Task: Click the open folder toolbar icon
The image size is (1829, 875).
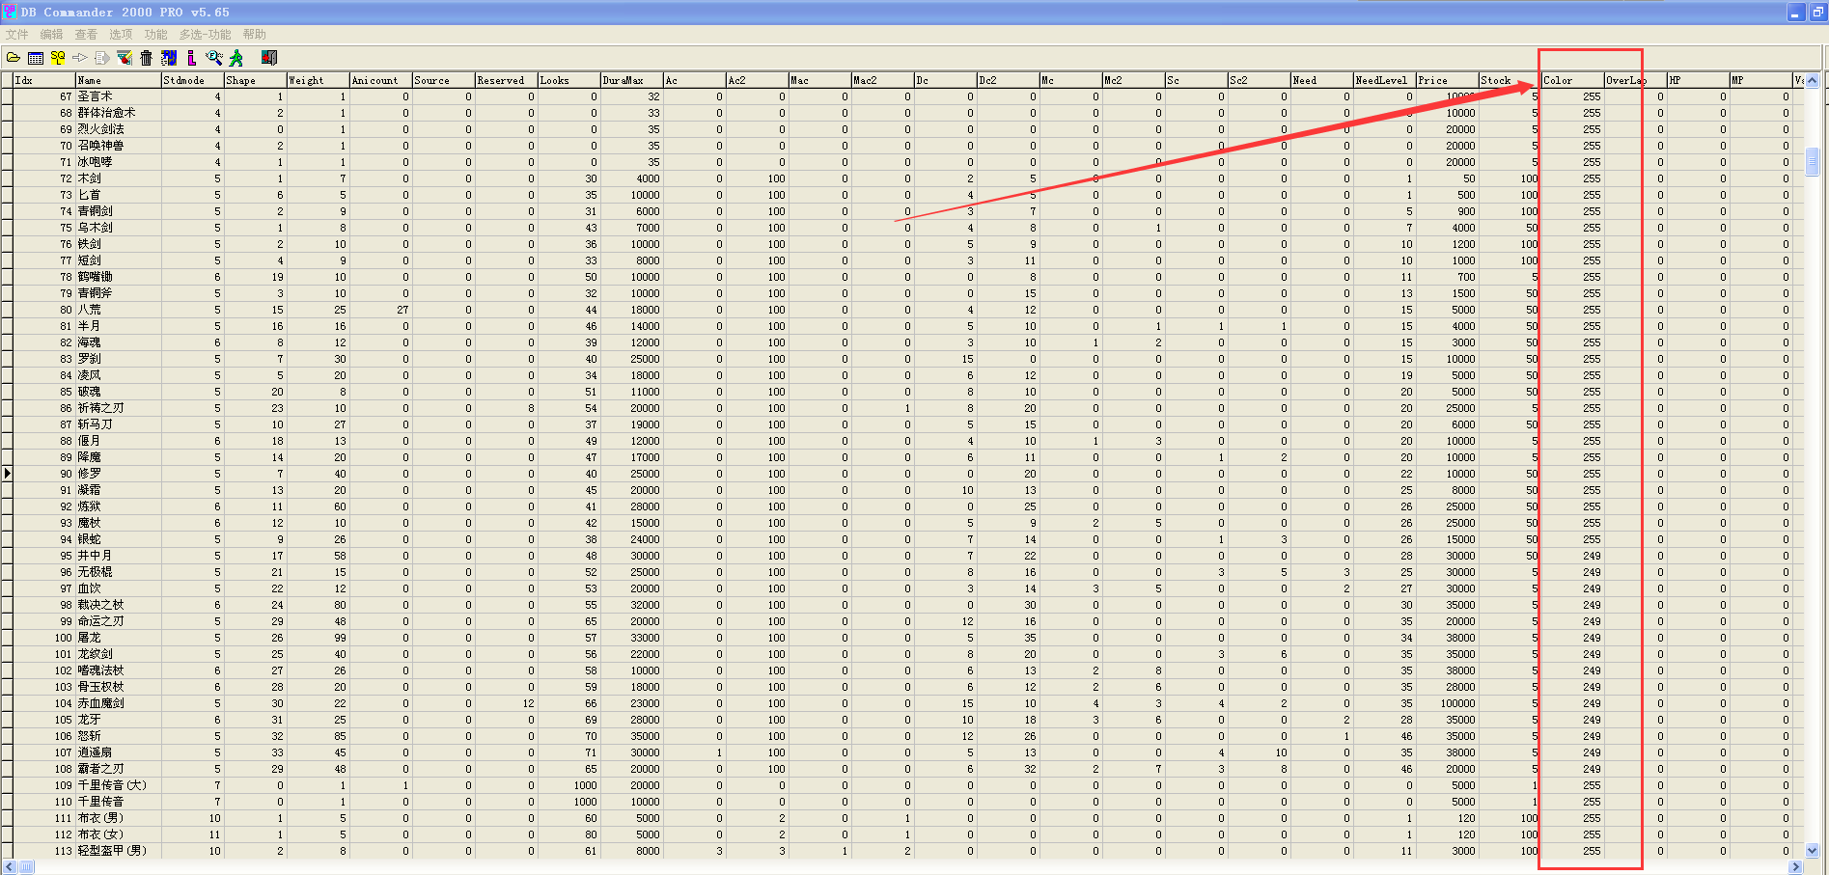Action: (x=14, y=58)
